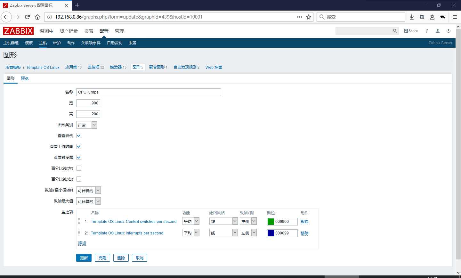The height and width of the screenshot is (278, 461).
Task: Switch to the 预览 tab
Action: (25, 78)
